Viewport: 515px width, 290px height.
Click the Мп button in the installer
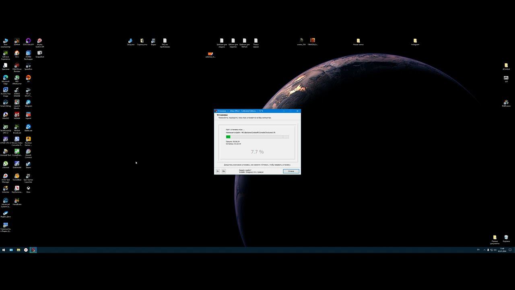pyautogui.click(x=224, y=171)
